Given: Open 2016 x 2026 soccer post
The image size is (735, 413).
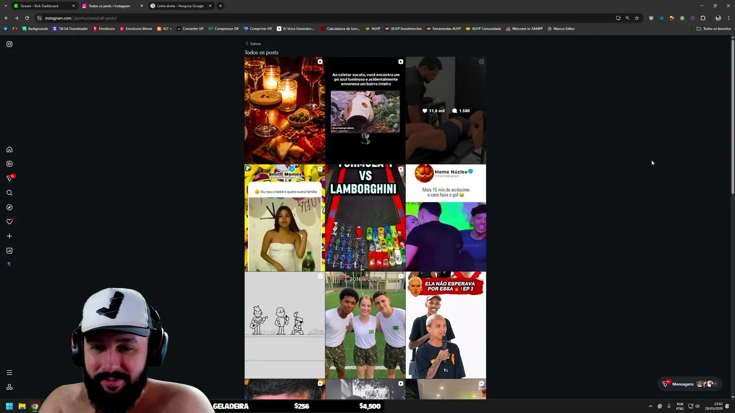Looking at the screenshot, I should click(365, 325).
